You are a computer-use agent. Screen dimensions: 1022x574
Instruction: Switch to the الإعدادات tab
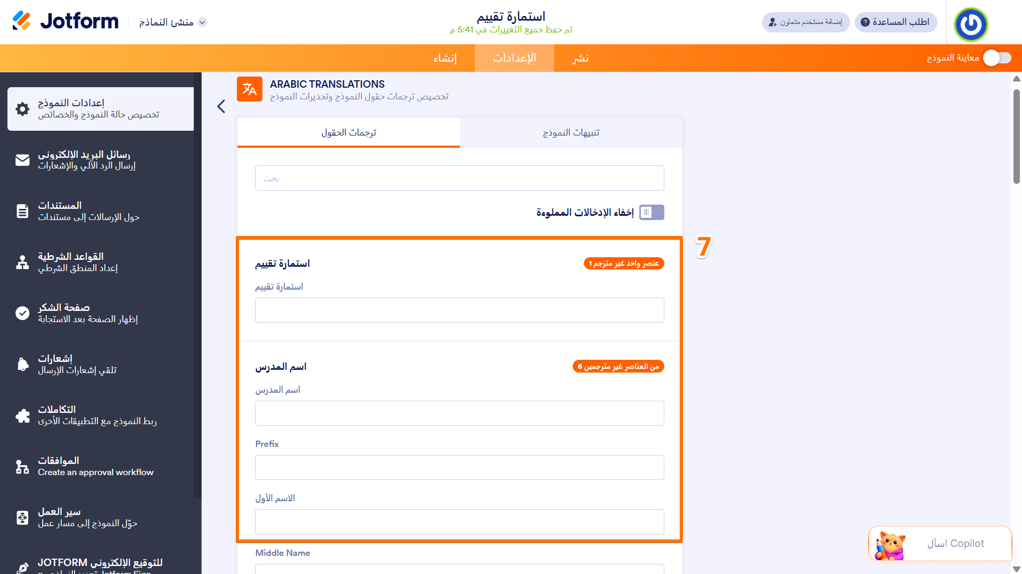tap(514, 58)
